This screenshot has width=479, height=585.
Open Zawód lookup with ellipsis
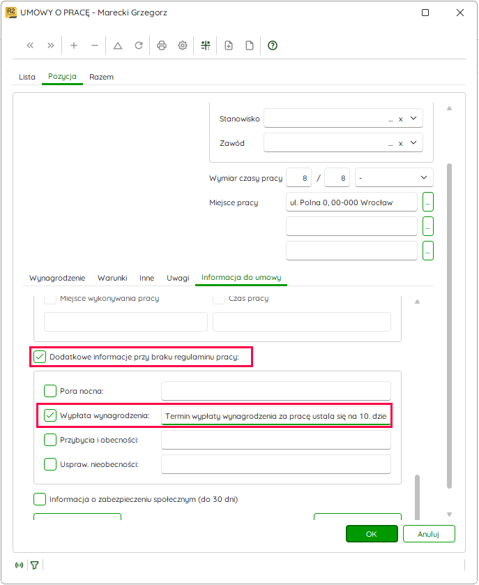390,144
